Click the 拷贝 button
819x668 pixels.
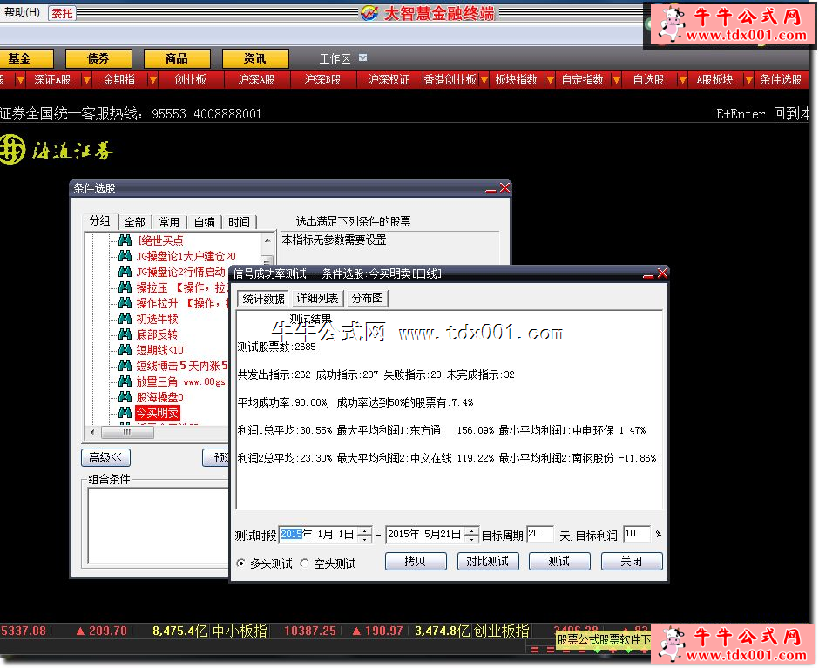tap(416, 562)
